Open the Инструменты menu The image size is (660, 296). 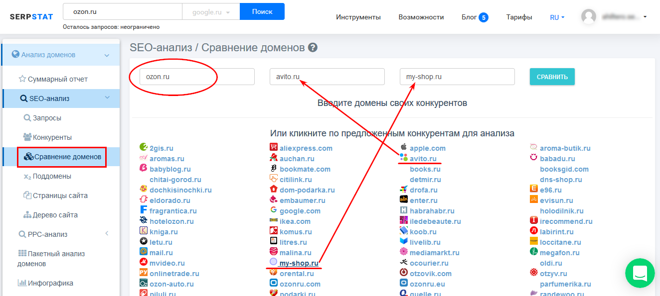358,17
